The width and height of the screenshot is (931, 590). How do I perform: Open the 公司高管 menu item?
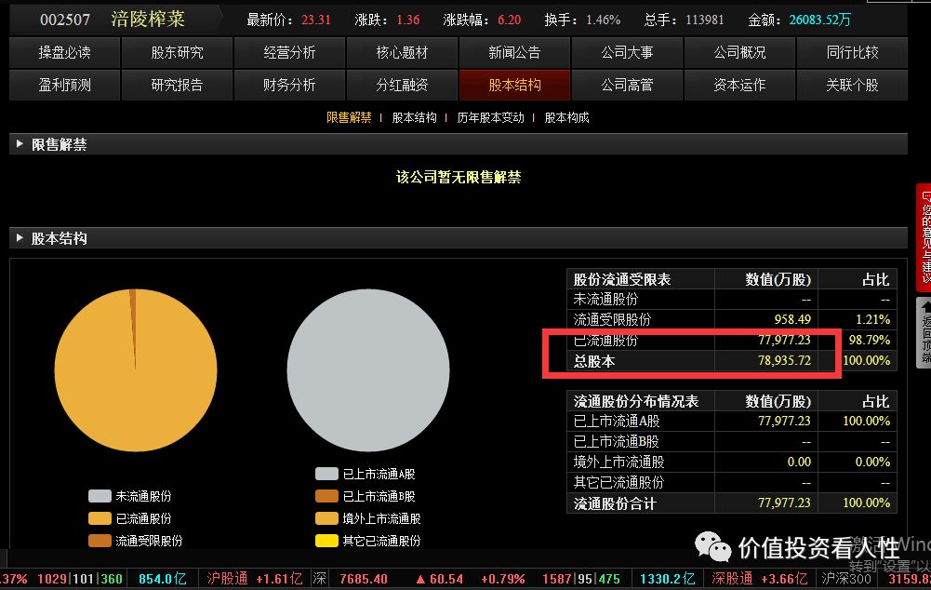point(627,85)
